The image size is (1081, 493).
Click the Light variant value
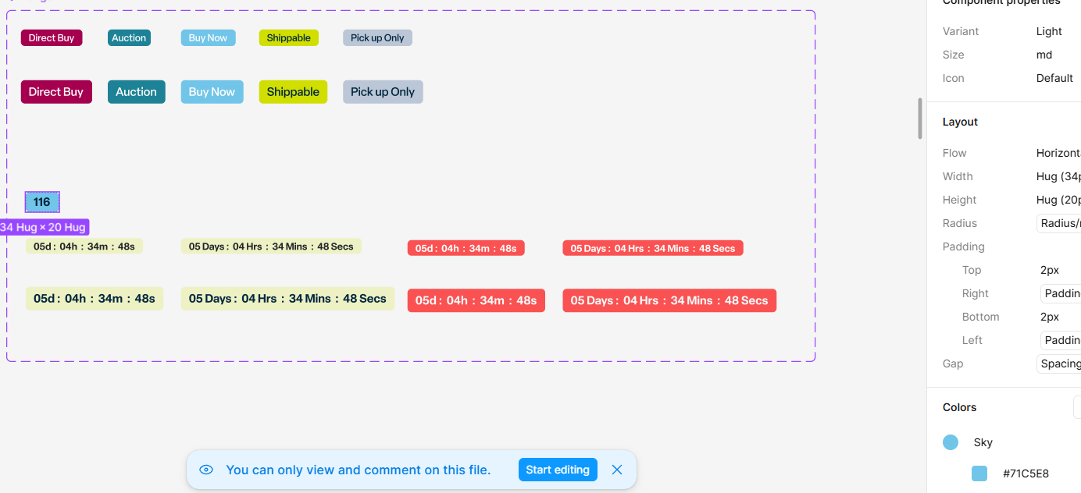1049,31
